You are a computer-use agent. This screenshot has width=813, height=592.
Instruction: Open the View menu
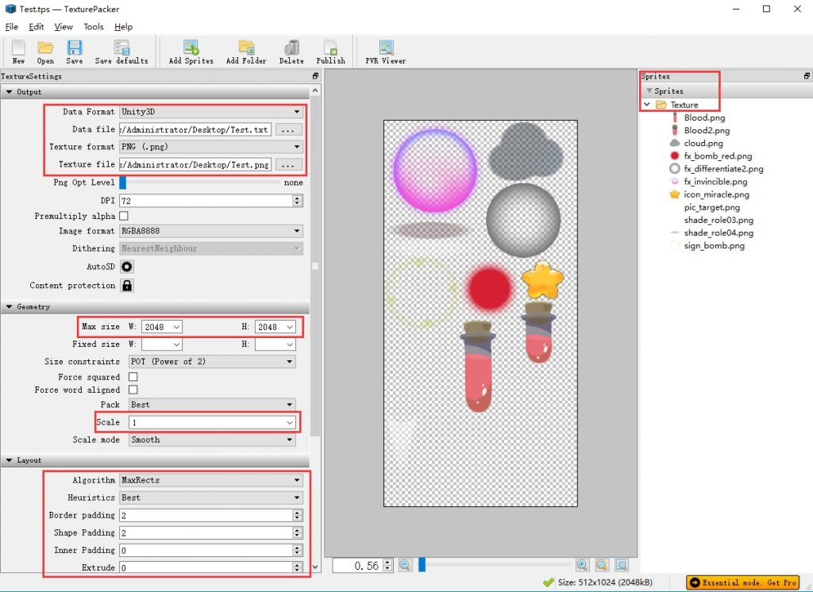click(63, 26)
